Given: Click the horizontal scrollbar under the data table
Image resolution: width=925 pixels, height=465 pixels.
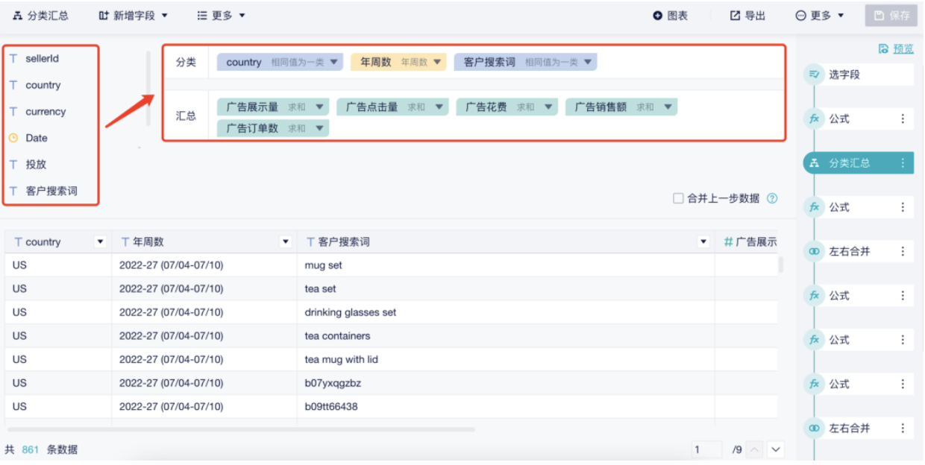Looking at the screenshot, I should coord(241,429).
